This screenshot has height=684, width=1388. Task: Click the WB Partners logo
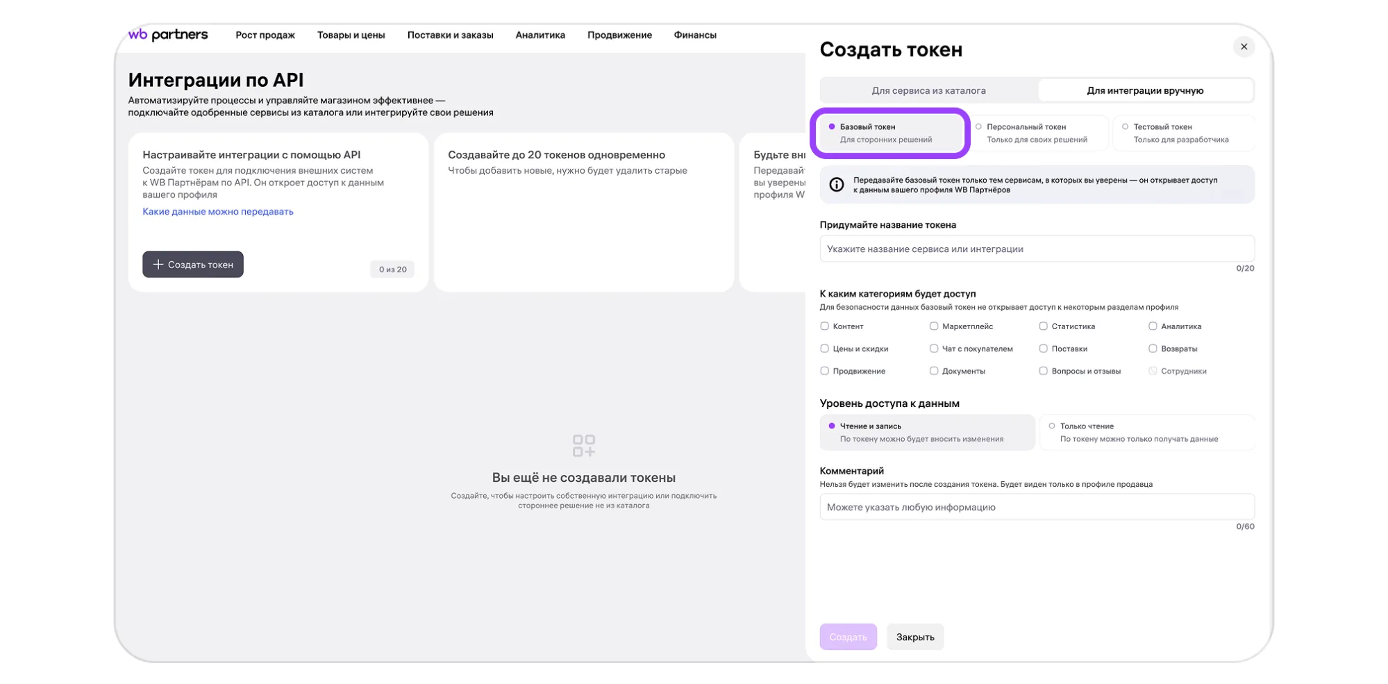coord(168,35)
